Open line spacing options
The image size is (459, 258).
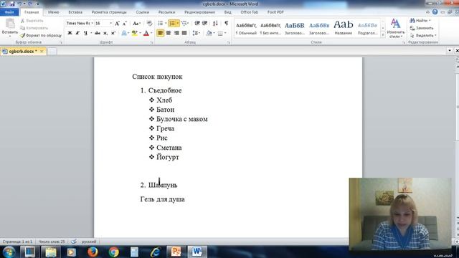[196, 33]
